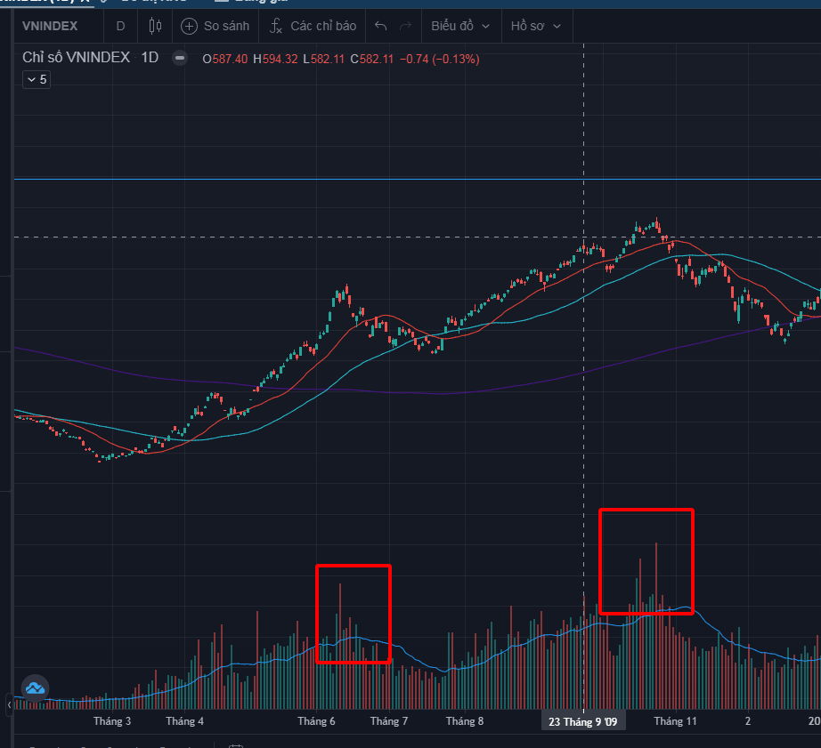This screenshot has height=748, width=821.
Task: Open the Các chỉ báo indicators menu
Action: point(313,26)
